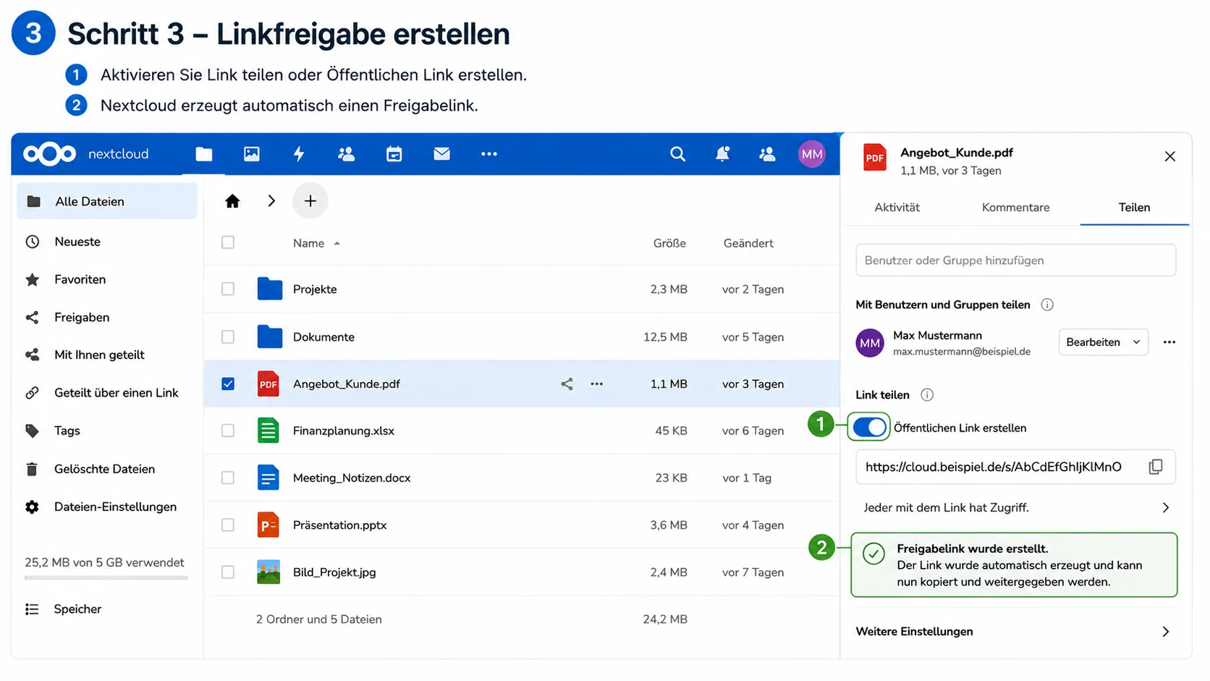Click the Max Mustermann avatar in share list
This screenshot has width=1210, height=681.
click(x=870, y=343)
